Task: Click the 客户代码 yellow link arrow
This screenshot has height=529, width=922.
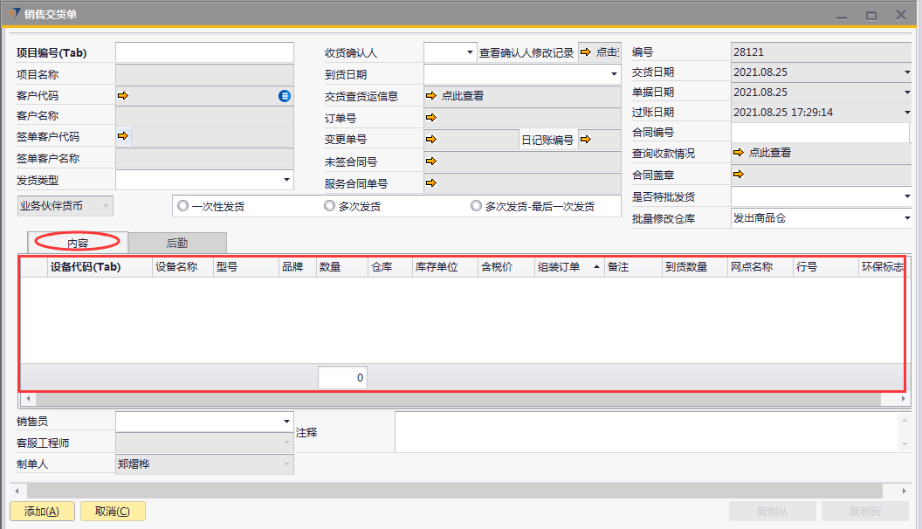Action: click(123, 95)
